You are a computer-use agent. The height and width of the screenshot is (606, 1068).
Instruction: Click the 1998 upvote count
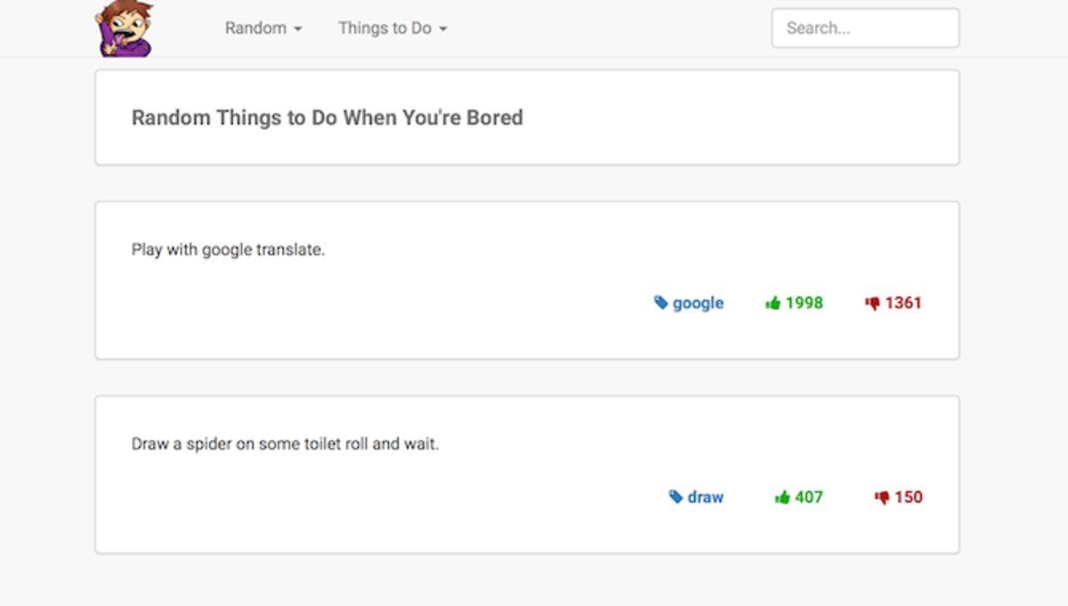[805, 303]
